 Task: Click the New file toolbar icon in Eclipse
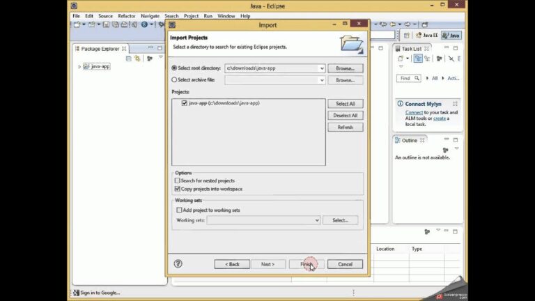tap(77, 24)
